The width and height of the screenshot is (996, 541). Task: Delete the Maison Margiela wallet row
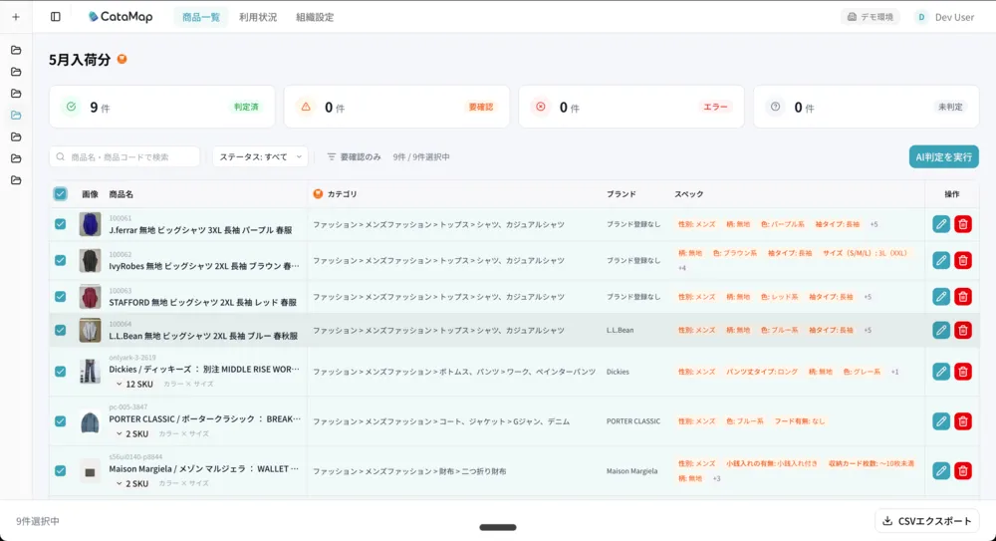[x=963, y=470]
